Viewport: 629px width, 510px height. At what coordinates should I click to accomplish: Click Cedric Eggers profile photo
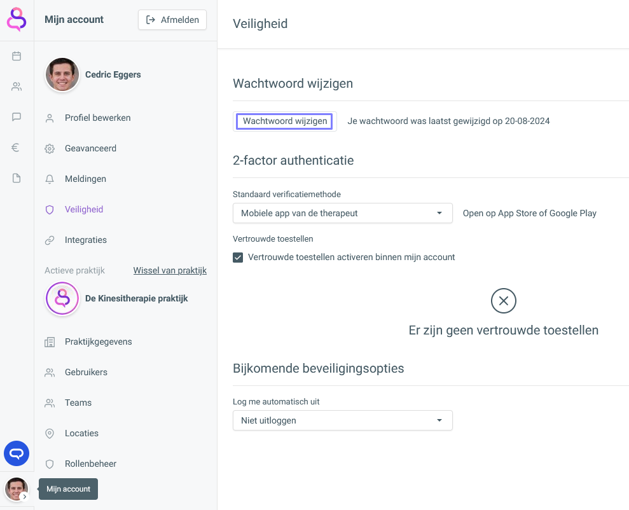(x=62, y=74)
